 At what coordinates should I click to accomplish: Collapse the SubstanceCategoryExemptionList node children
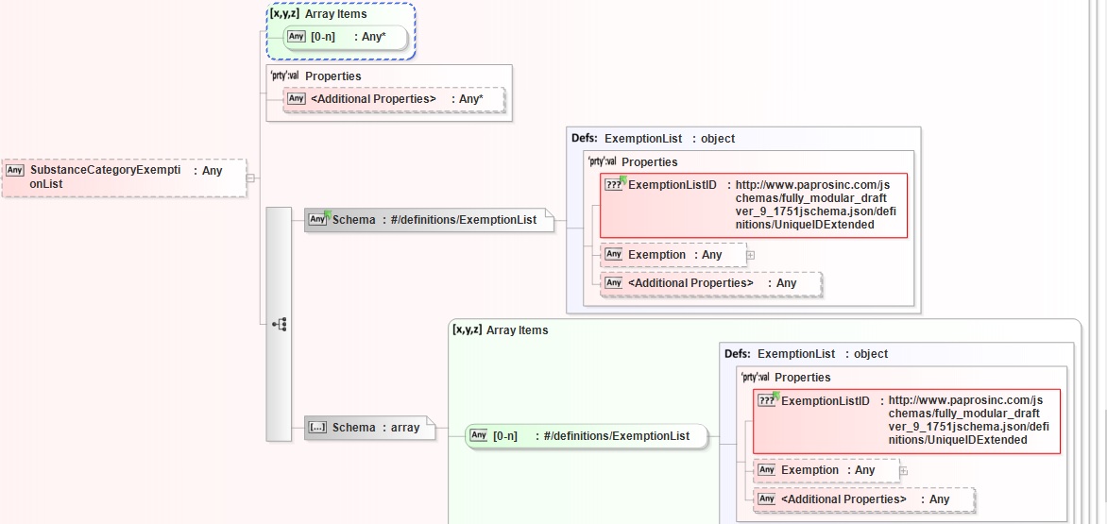tap(250, 177)
